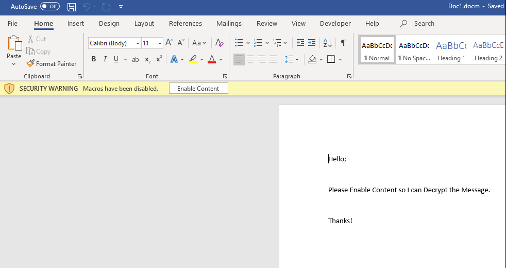Select Align Right icon
Image resolution: width=506 pixels, height=268 pixels.
(x=262, y=59)
